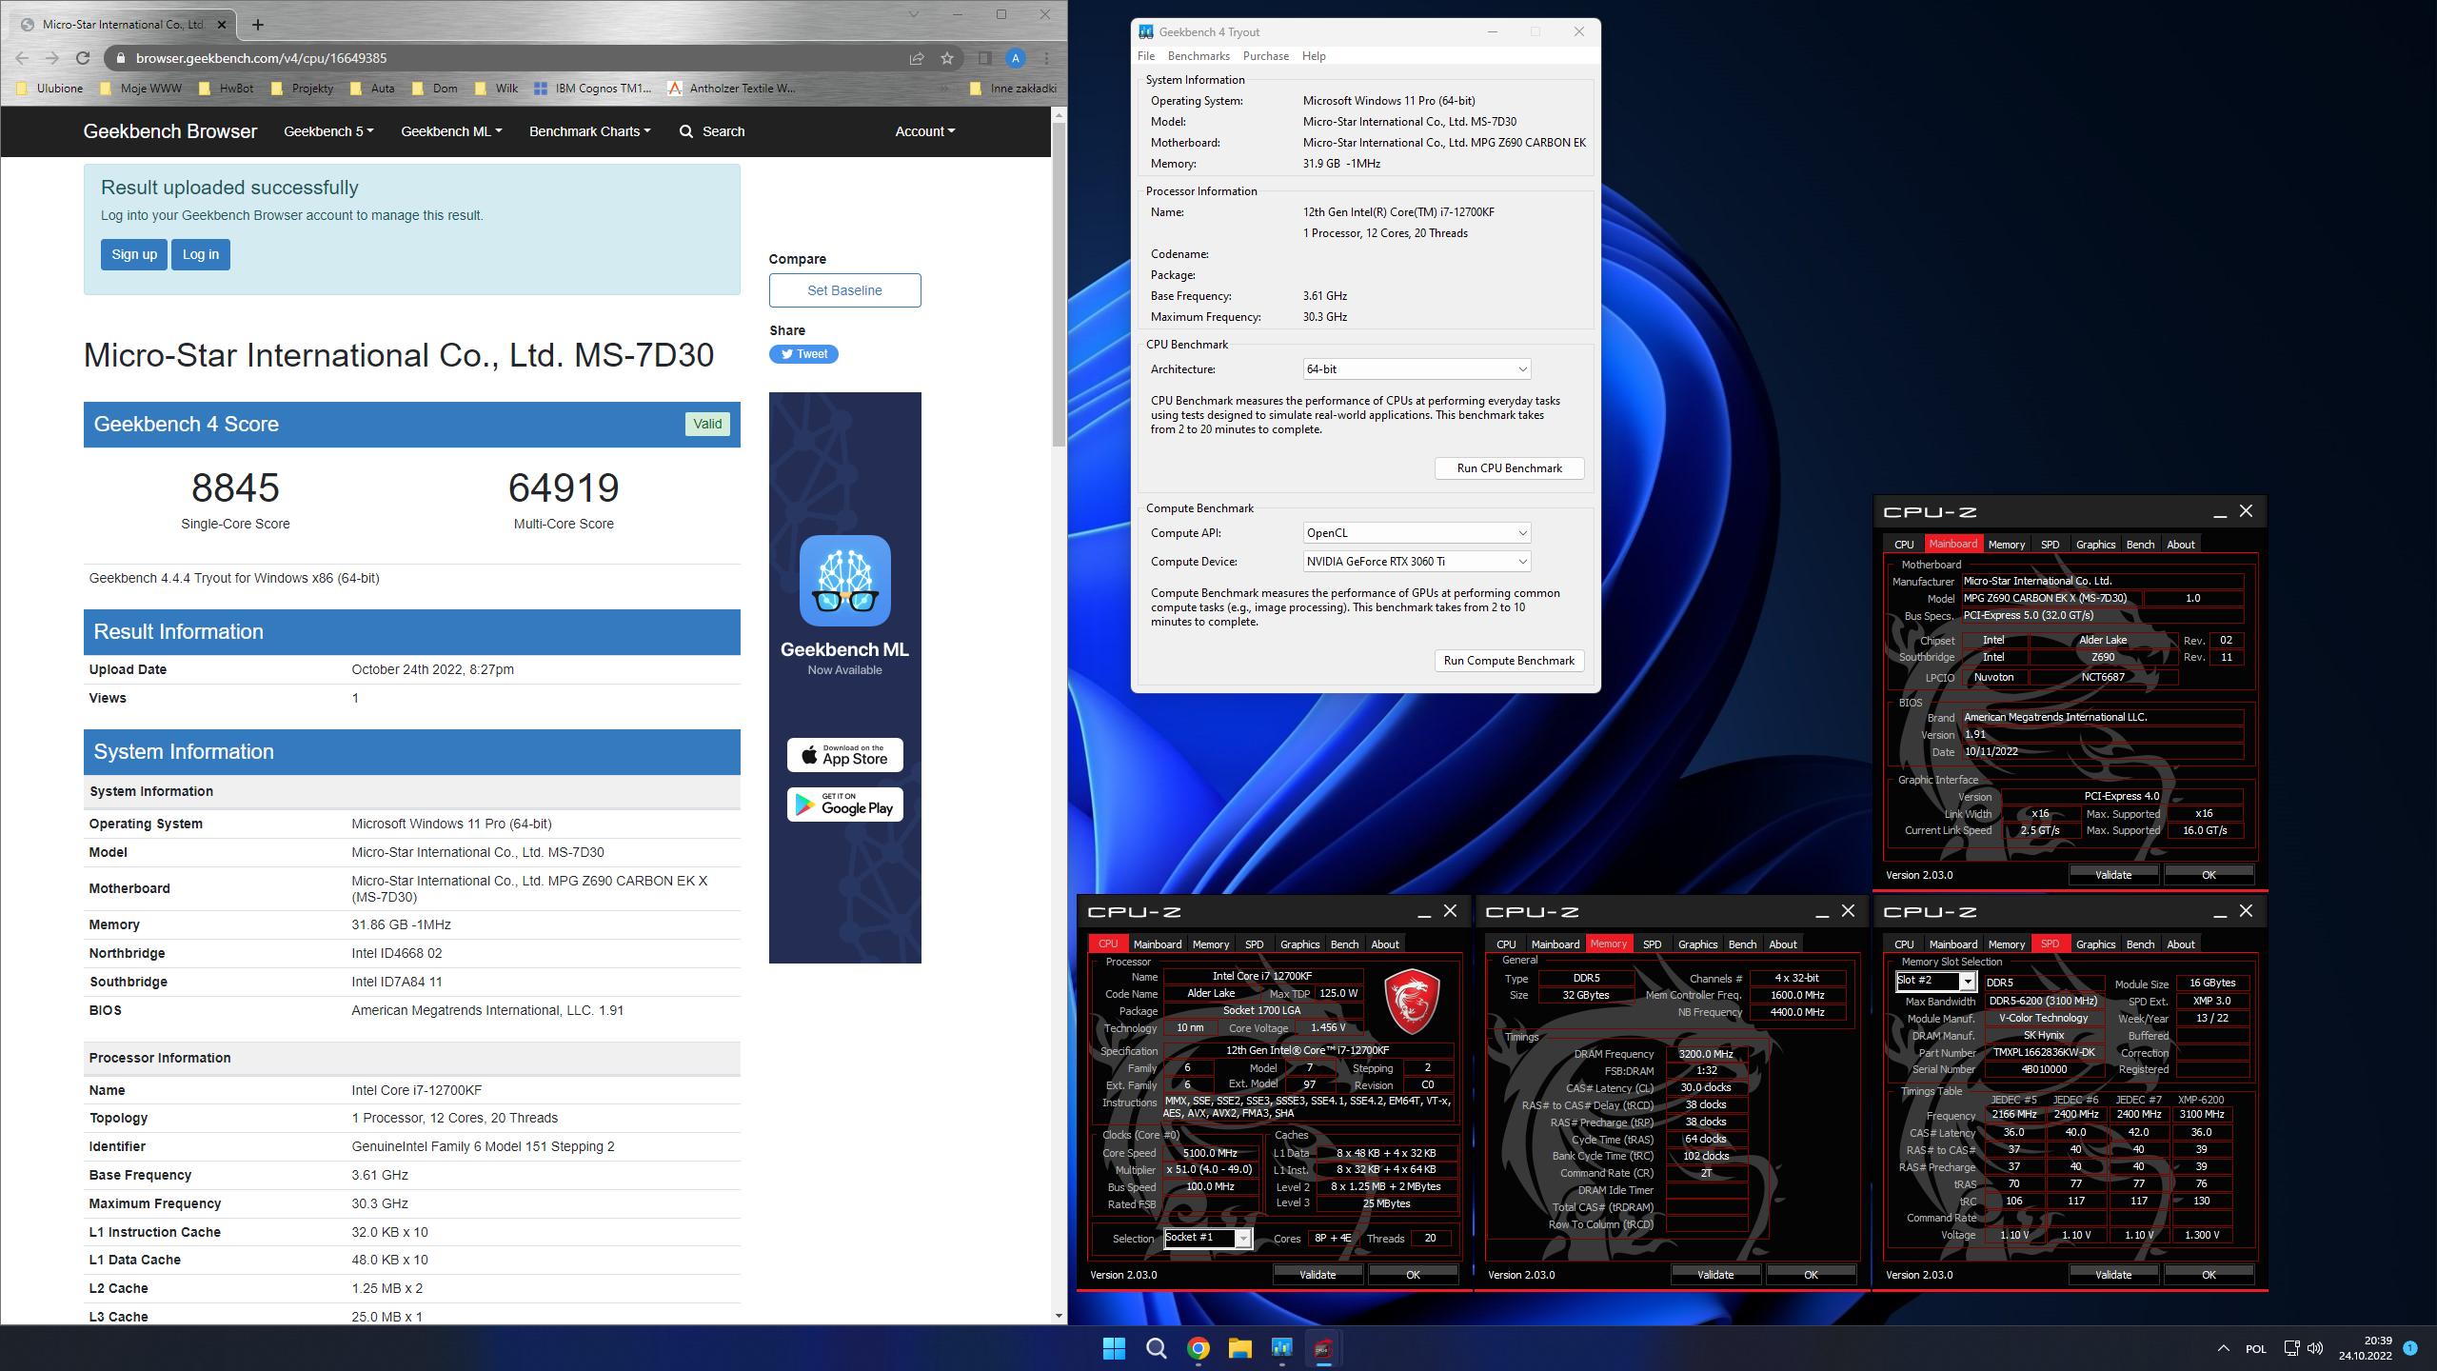Viewport: 2437px width, 1371px height.
Task: Click Run CPU Benchmark button
Action: pyautogui.click(x=1509, y=468)
